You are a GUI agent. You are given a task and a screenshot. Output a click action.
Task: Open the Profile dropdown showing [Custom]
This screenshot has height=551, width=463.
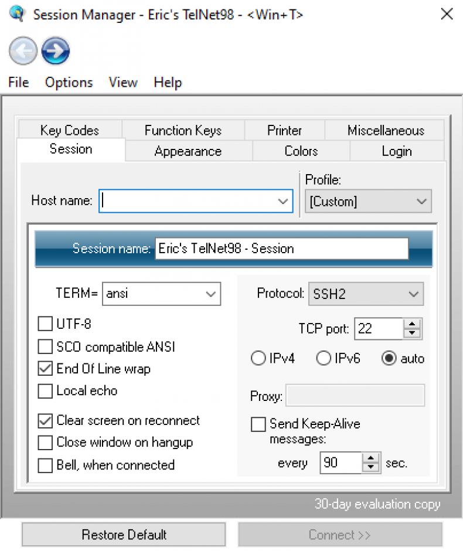368,201
